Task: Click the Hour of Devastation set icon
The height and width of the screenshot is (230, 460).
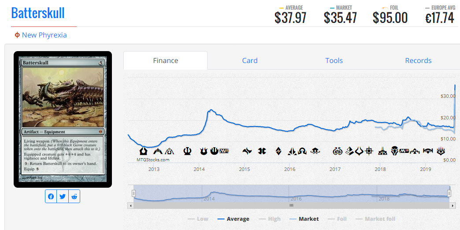Action: 359,152
